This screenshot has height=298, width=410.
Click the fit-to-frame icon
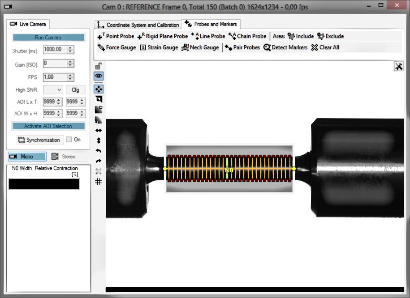pyautogui.click(x=99, y=171)
